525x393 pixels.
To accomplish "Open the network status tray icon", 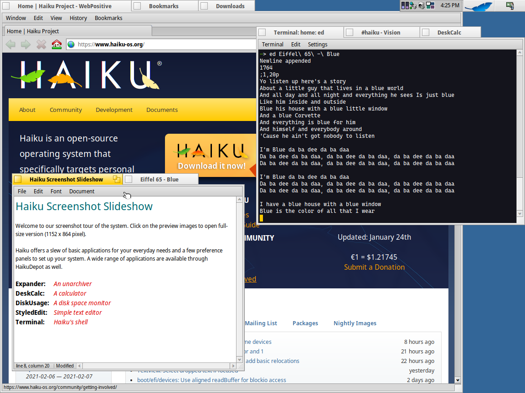I will (x=413, y=5).
